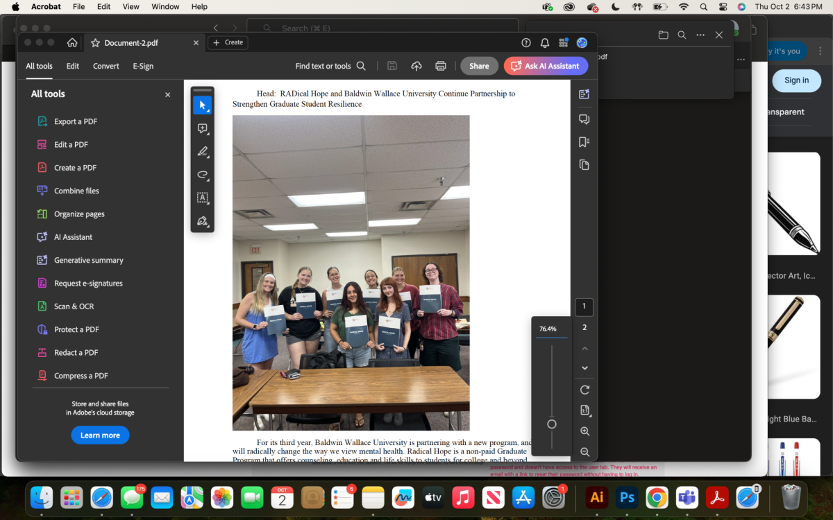The height and width of the screenshot is (520, 833).
Task: Select the arrow selection tool
Action: click(202, 105)
